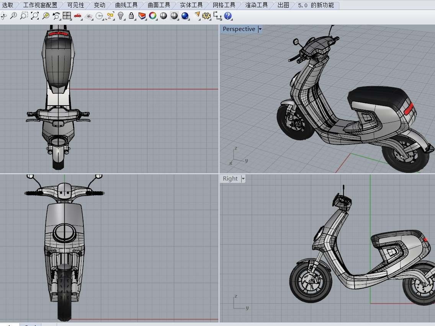Click the circle point object snap icon
This screenshot has width=435, height=326.
pos(99,16)
